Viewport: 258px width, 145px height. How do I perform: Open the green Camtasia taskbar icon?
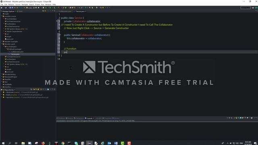tap(123, 143)
